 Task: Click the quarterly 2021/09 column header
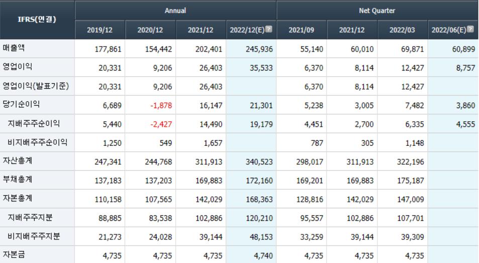[x=301, y=30]
